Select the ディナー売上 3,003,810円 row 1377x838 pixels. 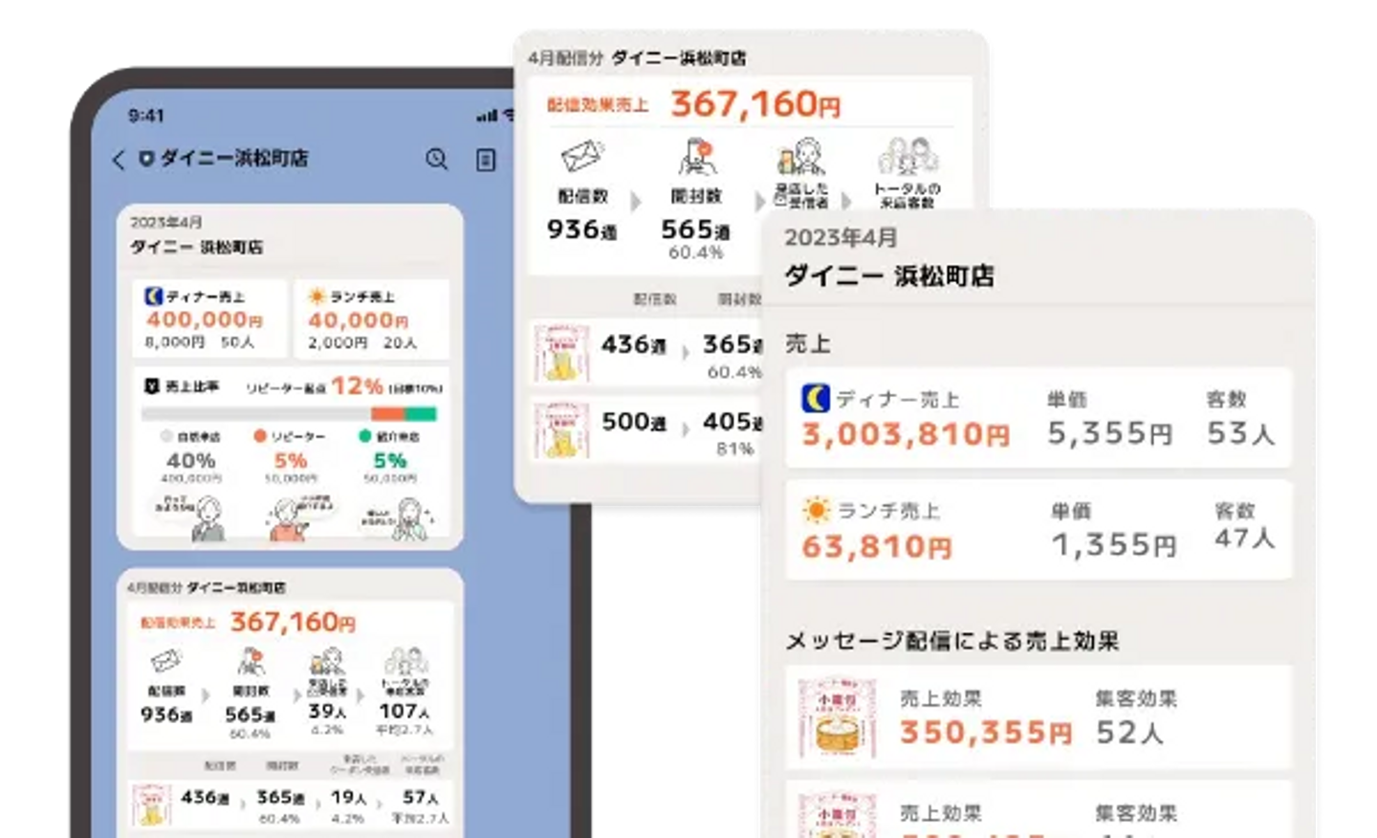click(x=1038, y=418)
